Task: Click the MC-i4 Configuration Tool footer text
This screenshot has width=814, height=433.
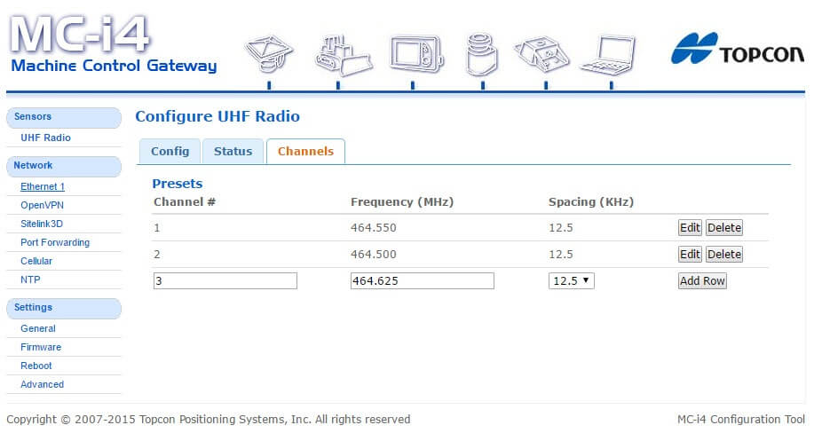Action: 741,419
